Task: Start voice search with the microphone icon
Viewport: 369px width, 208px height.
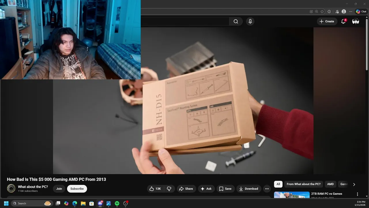Action: pos(250,21)
